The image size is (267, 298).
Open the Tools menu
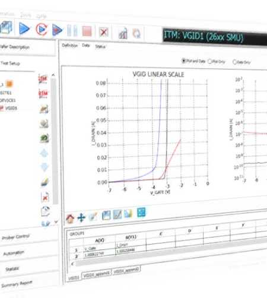[26, 15]
